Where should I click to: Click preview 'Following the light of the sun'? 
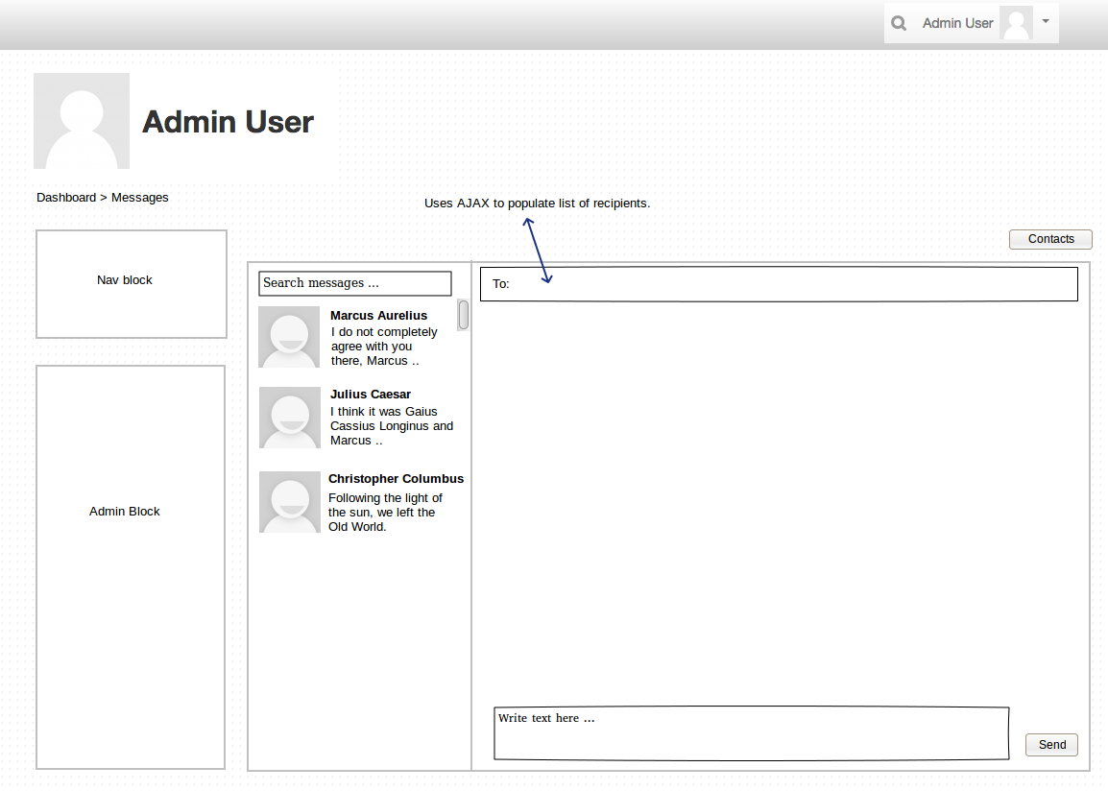click(x=385, y=512)
